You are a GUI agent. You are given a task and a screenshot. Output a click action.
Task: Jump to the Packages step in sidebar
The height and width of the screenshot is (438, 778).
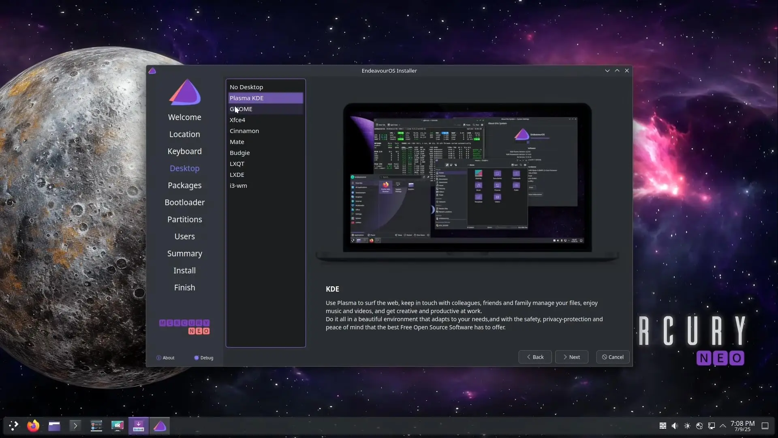tap(185, 185)
